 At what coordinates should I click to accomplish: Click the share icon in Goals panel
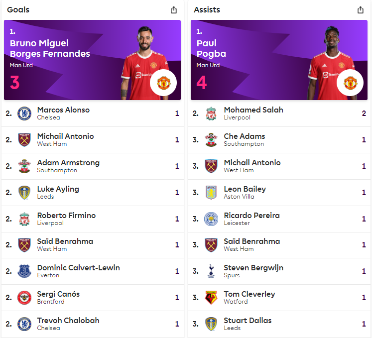coord(174,10)
